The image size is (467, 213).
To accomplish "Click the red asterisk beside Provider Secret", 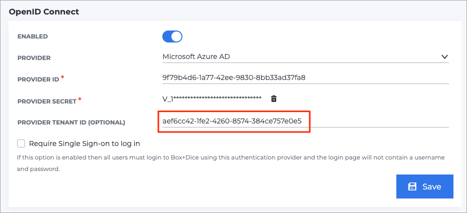I will coord(80,99).
